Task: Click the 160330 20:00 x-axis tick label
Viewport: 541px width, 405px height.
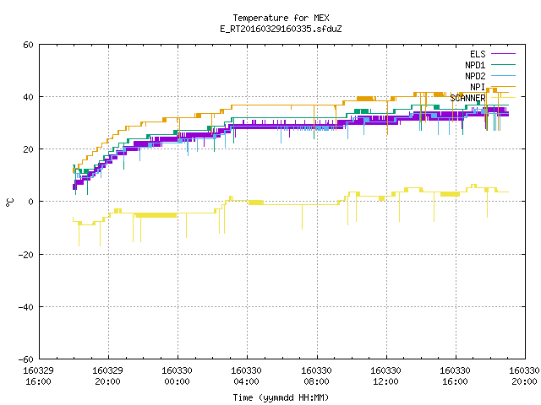Action: 524,376
